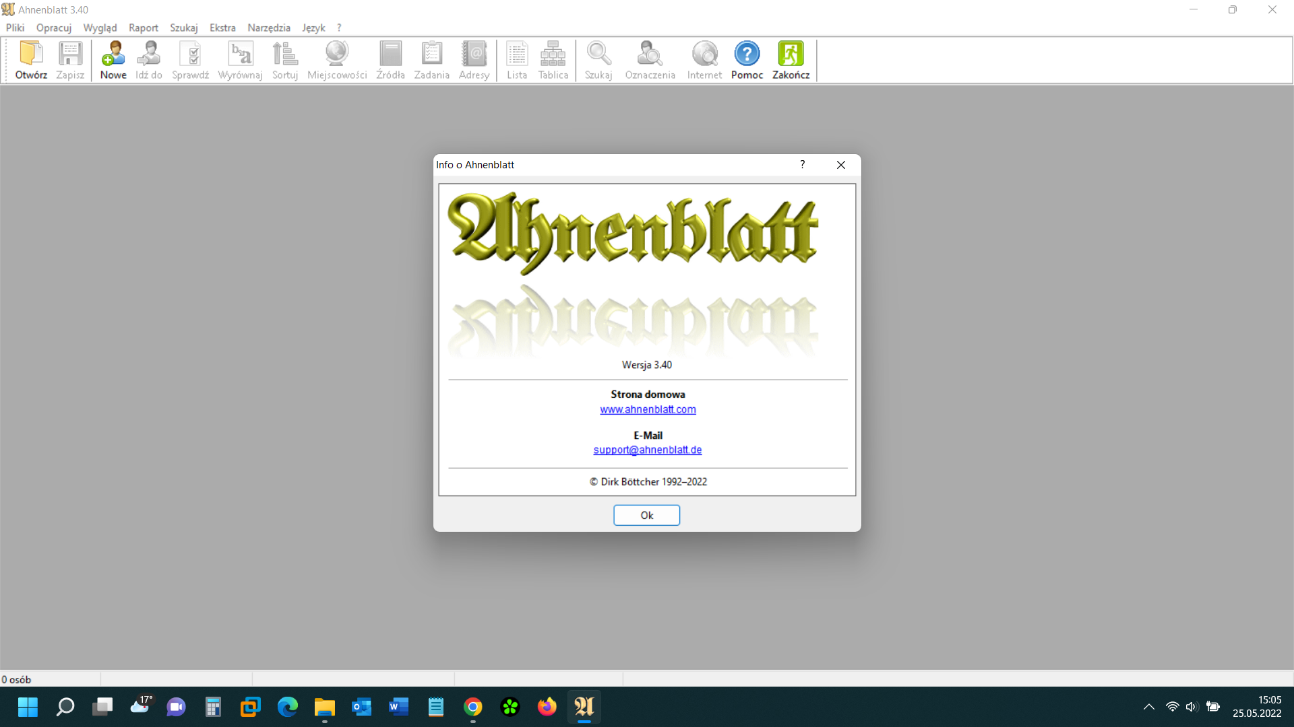Open the Ekstra menu
Image resolution: width=1294 pixels, height=727 pixels.
222,28
